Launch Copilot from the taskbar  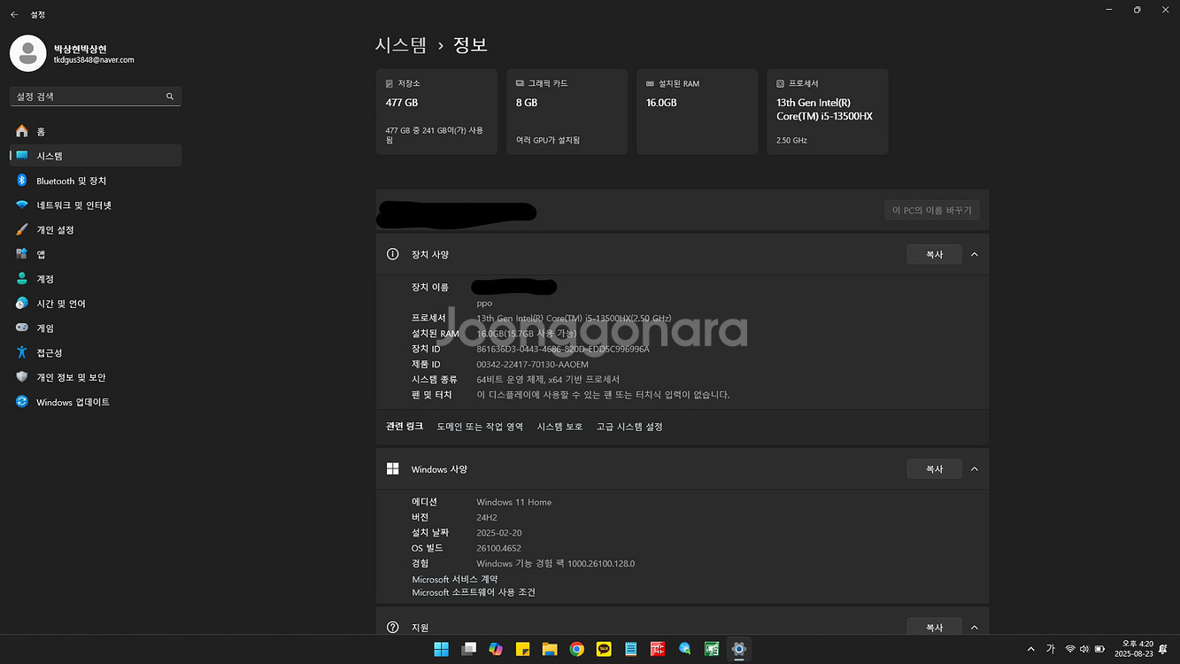(x=496, y=649)
